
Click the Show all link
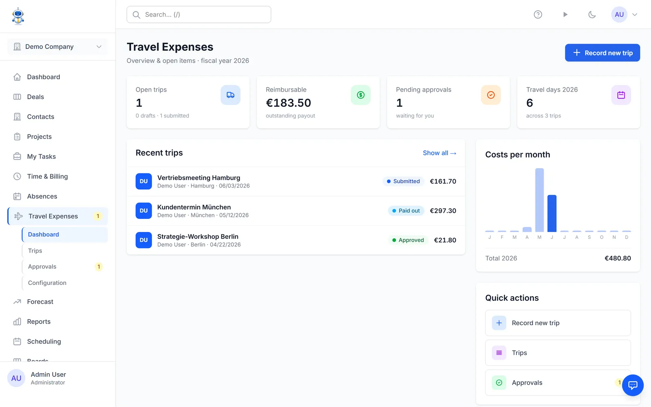[x=439, y=153]
